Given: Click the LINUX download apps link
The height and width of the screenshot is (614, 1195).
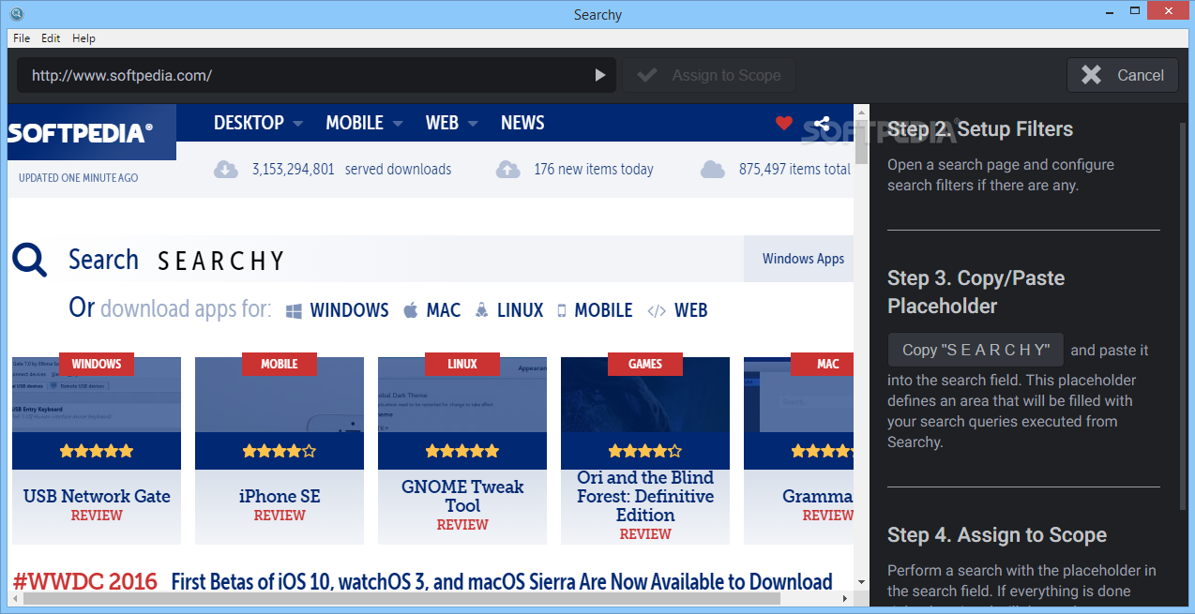Looking at the screenshot, I should [x=509, y=310].
